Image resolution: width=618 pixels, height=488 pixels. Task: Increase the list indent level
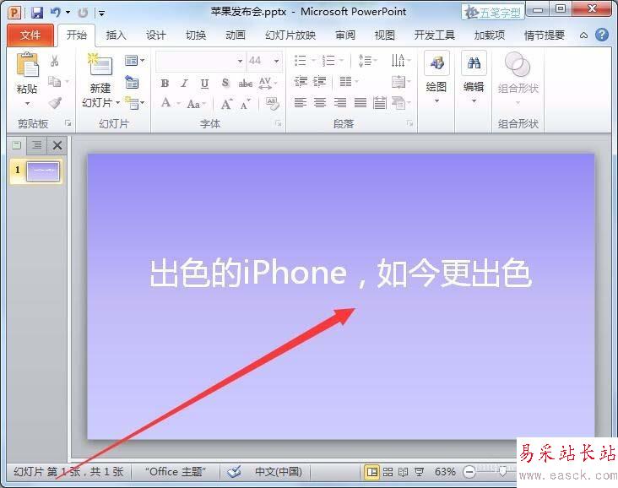click(320, 82)
